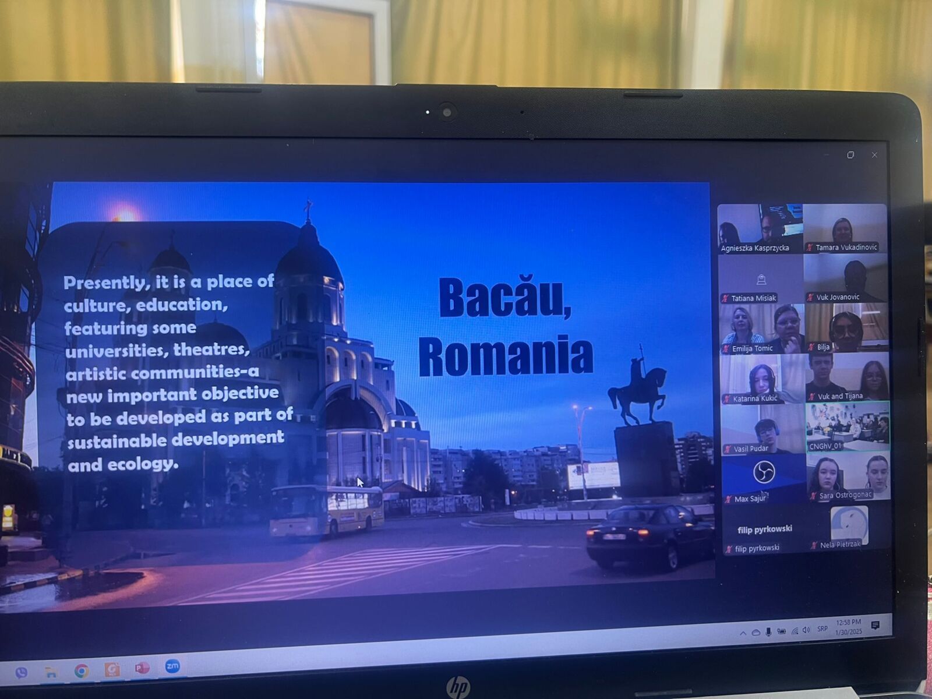Select Tatiana Misiak's participant tile
Screen dimensions: 932x699
[x=761, y=279]
